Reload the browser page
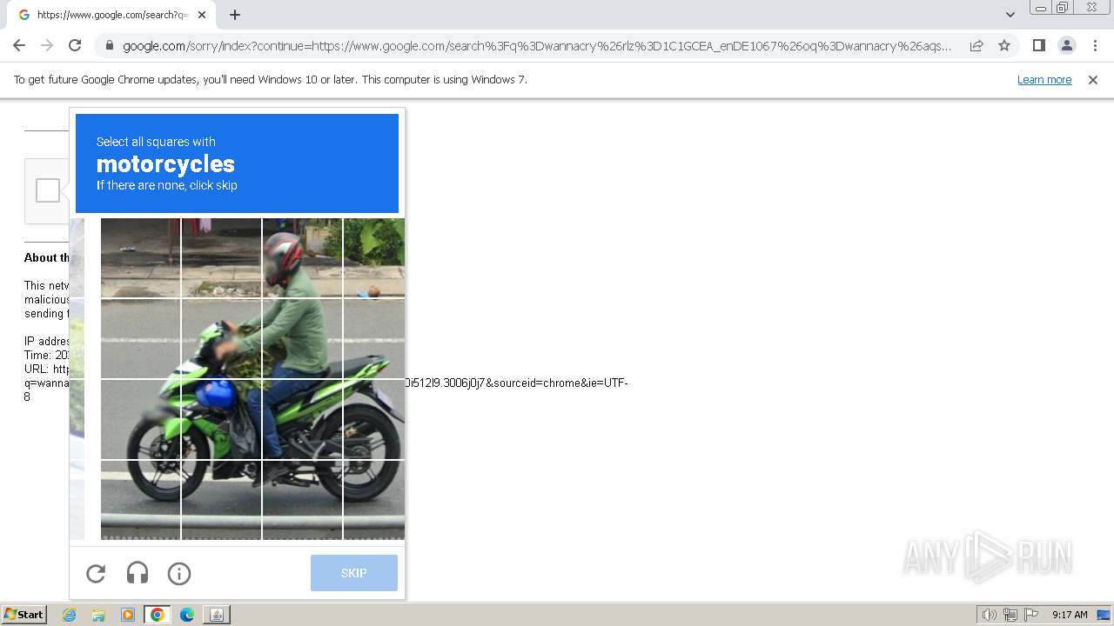The height and width of the screenshot is (626, 1114). click(75, 45)
